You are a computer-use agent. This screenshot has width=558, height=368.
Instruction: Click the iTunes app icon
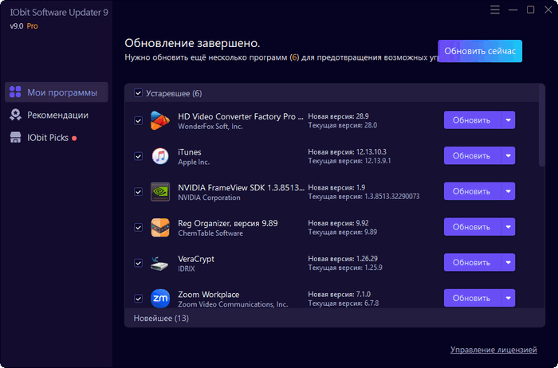click(x=160, y=156)
